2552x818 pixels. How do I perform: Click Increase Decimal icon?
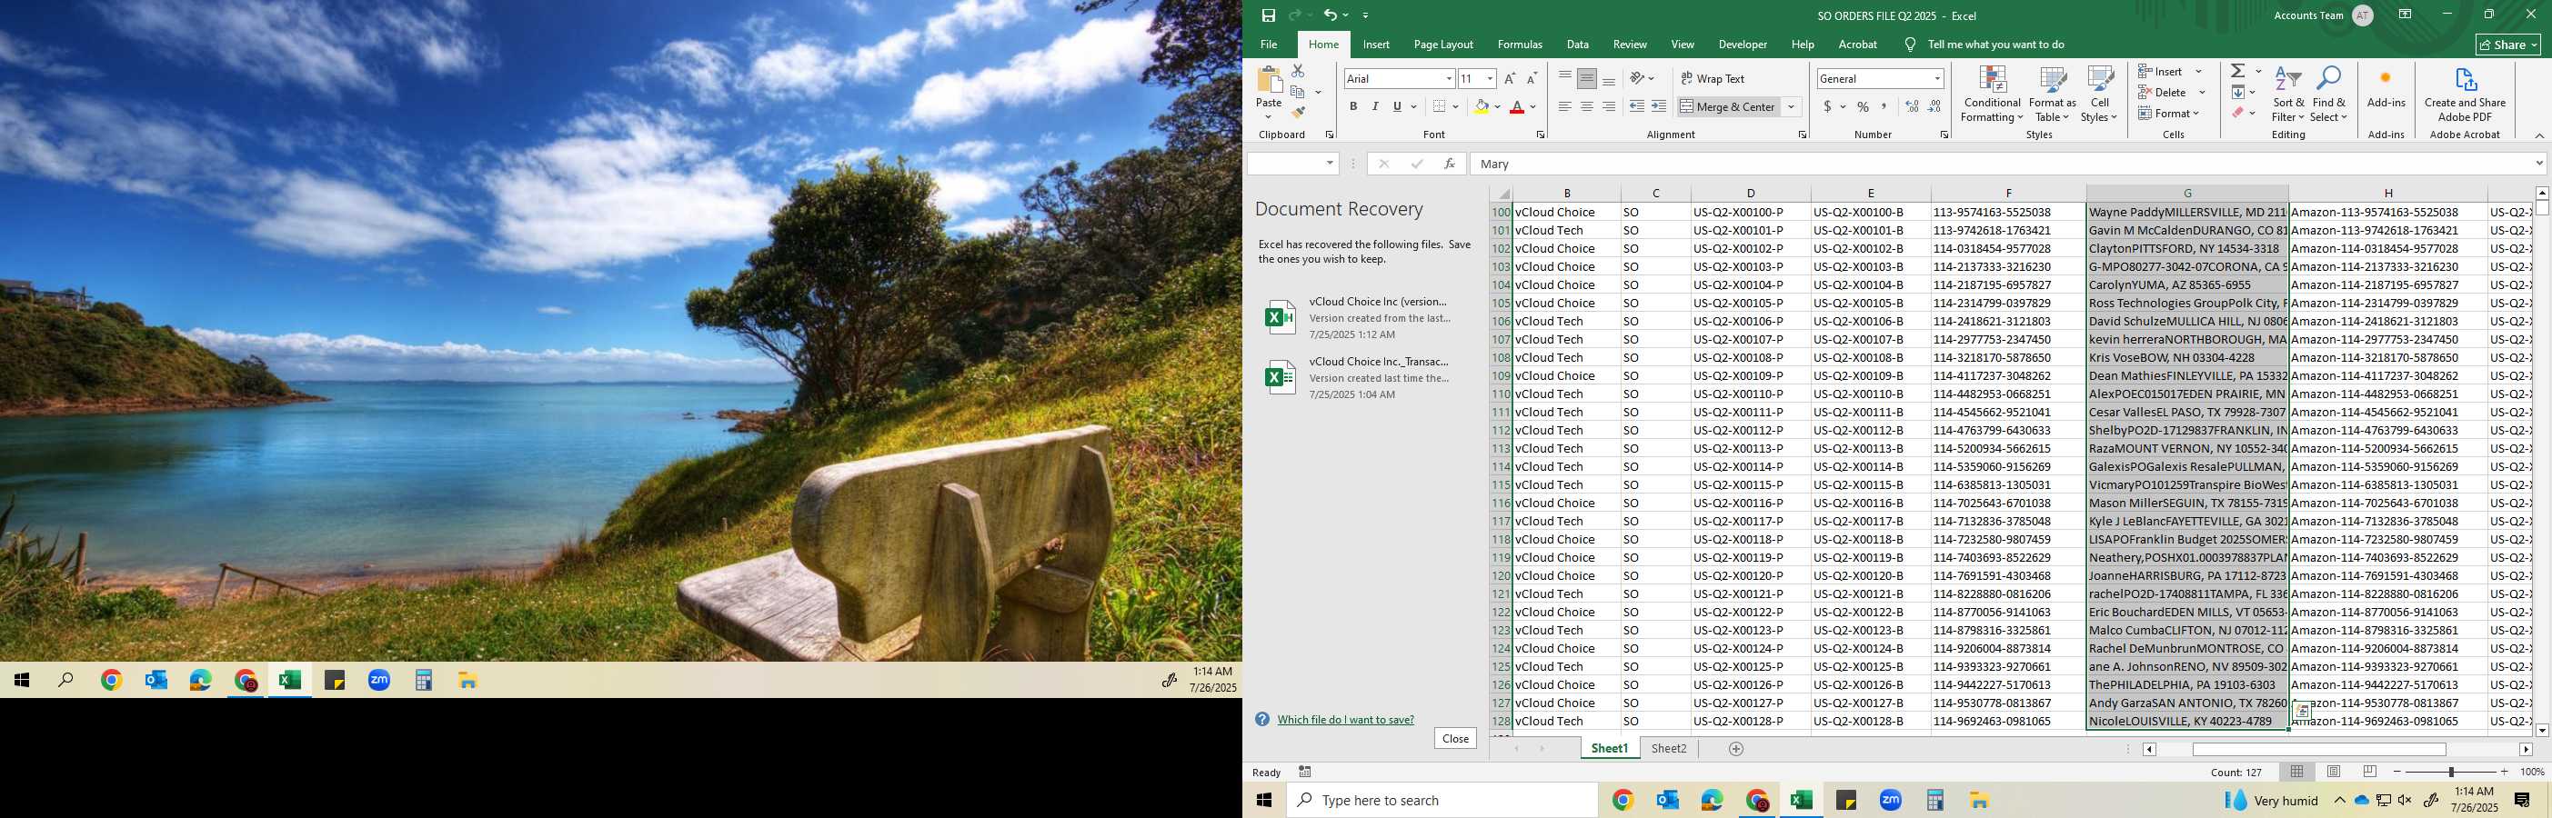tap(1912, 106)
